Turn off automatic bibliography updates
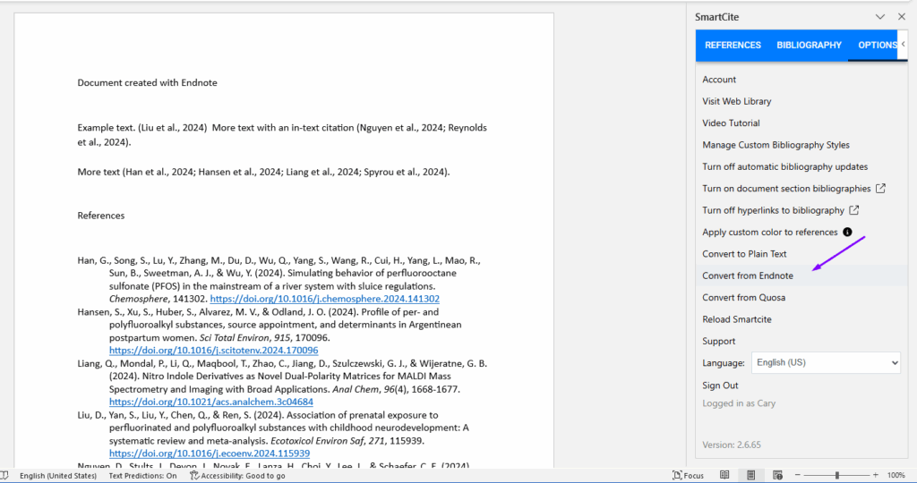The width and height of the screenshot is (917, 483). (x=784, y=167)
